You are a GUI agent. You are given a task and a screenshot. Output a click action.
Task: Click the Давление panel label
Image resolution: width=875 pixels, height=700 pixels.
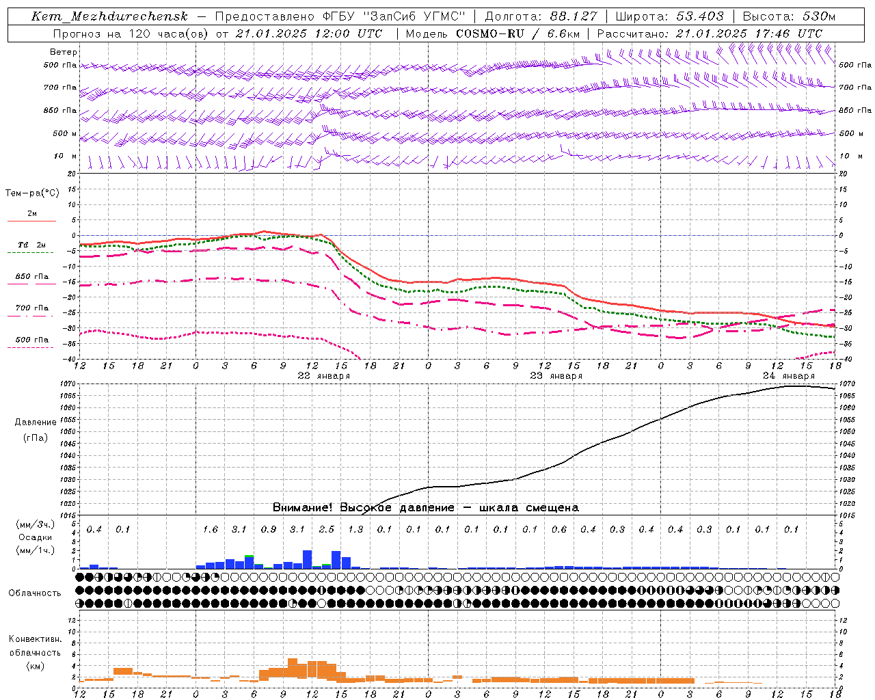tap(36, 422)
